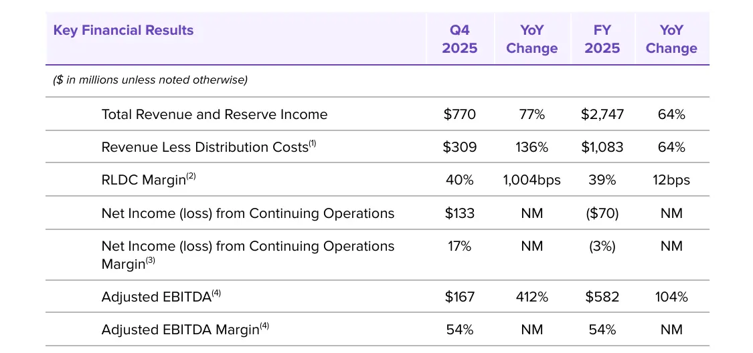Select the $1,083 FY RLDC value
The image size is (753, 353).
[602, 147]
